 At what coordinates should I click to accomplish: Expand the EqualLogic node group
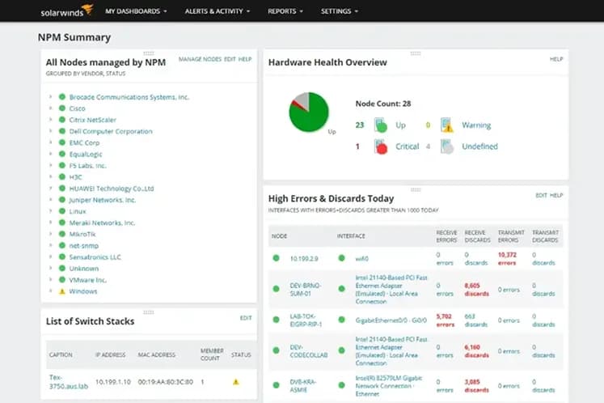pyautogui.click(x=50, y=154)
